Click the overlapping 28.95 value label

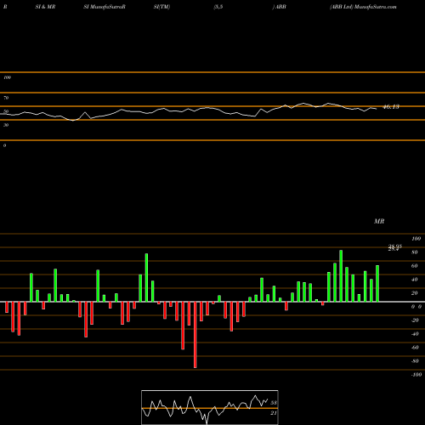point(394,247)
